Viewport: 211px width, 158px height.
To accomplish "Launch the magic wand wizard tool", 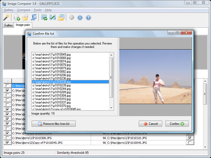I will [x=6, y=17].
